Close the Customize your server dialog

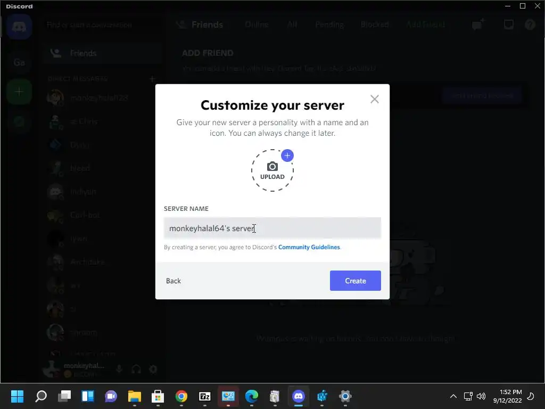(374, 99)
